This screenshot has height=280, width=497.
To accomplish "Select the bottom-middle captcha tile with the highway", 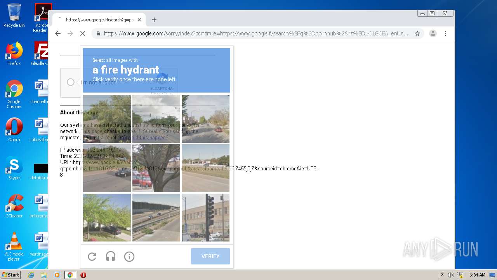I will pos(156,217).
